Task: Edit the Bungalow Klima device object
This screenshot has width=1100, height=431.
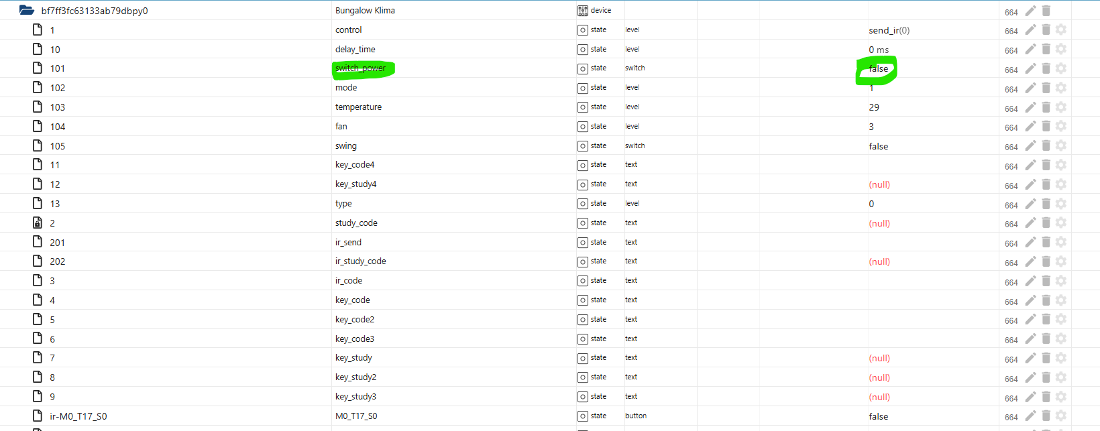Action: 1030,11
